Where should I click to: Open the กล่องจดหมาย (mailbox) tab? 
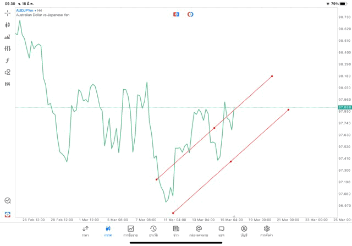click(x=199, y=231)
